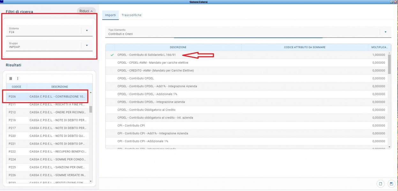Click up arrow of the Risultati list scrollbar
The width and height of the screenshot is (398, 191).
point(91,92)
